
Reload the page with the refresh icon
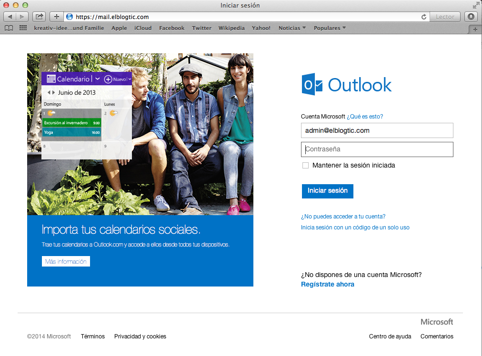[423, 17]
